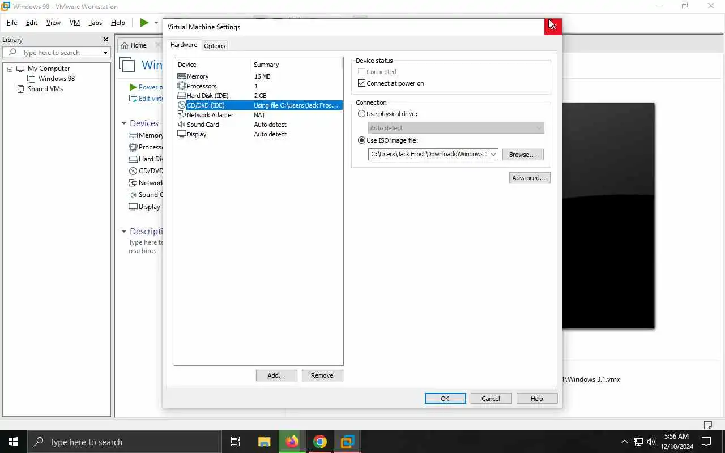Click the Remove button
Screen dimensions: 725x453
point(322,375)
